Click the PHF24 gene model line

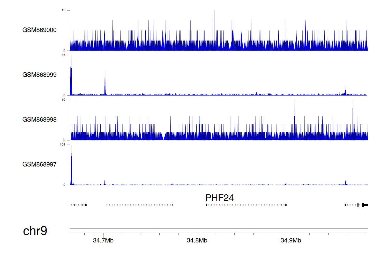coord(246,205)
